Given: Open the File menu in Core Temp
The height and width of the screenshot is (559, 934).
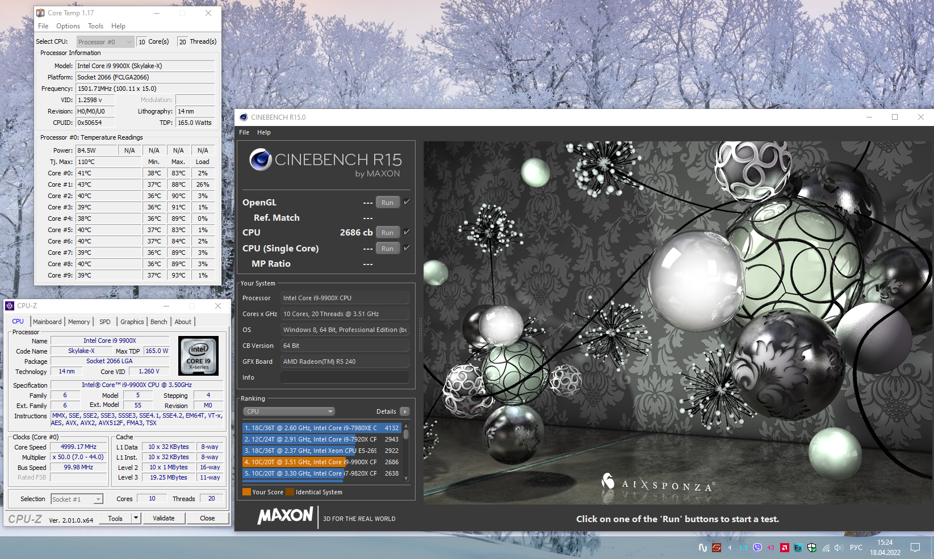Looking at the screenshot, I should pyautogui.click(x=43, y=26).
